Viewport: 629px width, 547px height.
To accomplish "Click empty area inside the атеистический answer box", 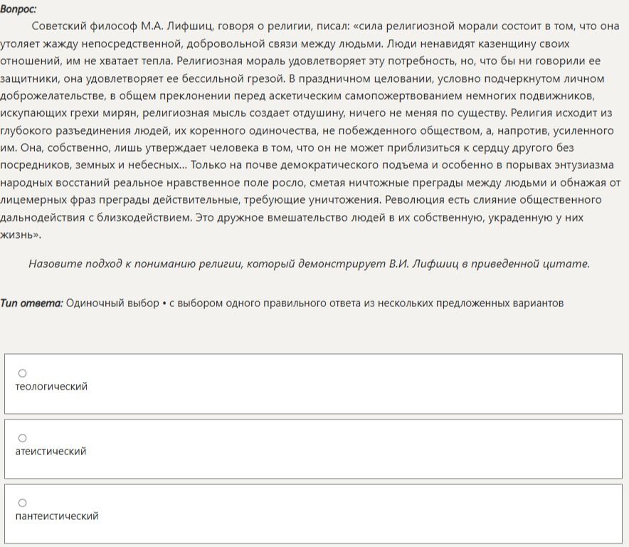I will (x=353, y=449).
